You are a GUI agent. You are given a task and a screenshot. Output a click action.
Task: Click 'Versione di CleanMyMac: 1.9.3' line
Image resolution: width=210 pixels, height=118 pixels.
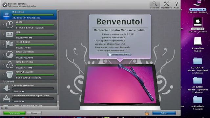point(110,44)
